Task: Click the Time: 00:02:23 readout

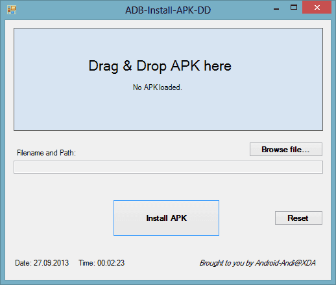Action: click(102, 263)
